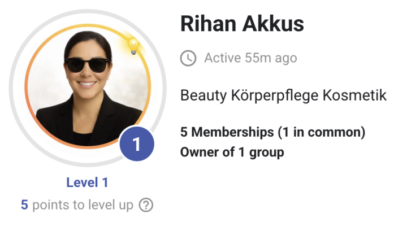Click the "Level 1" label below the avatar
407x227 pixels.
[87, 182]
